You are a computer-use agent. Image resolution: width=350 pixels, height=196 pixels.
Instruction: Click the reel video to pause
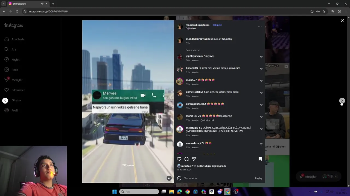128,102
